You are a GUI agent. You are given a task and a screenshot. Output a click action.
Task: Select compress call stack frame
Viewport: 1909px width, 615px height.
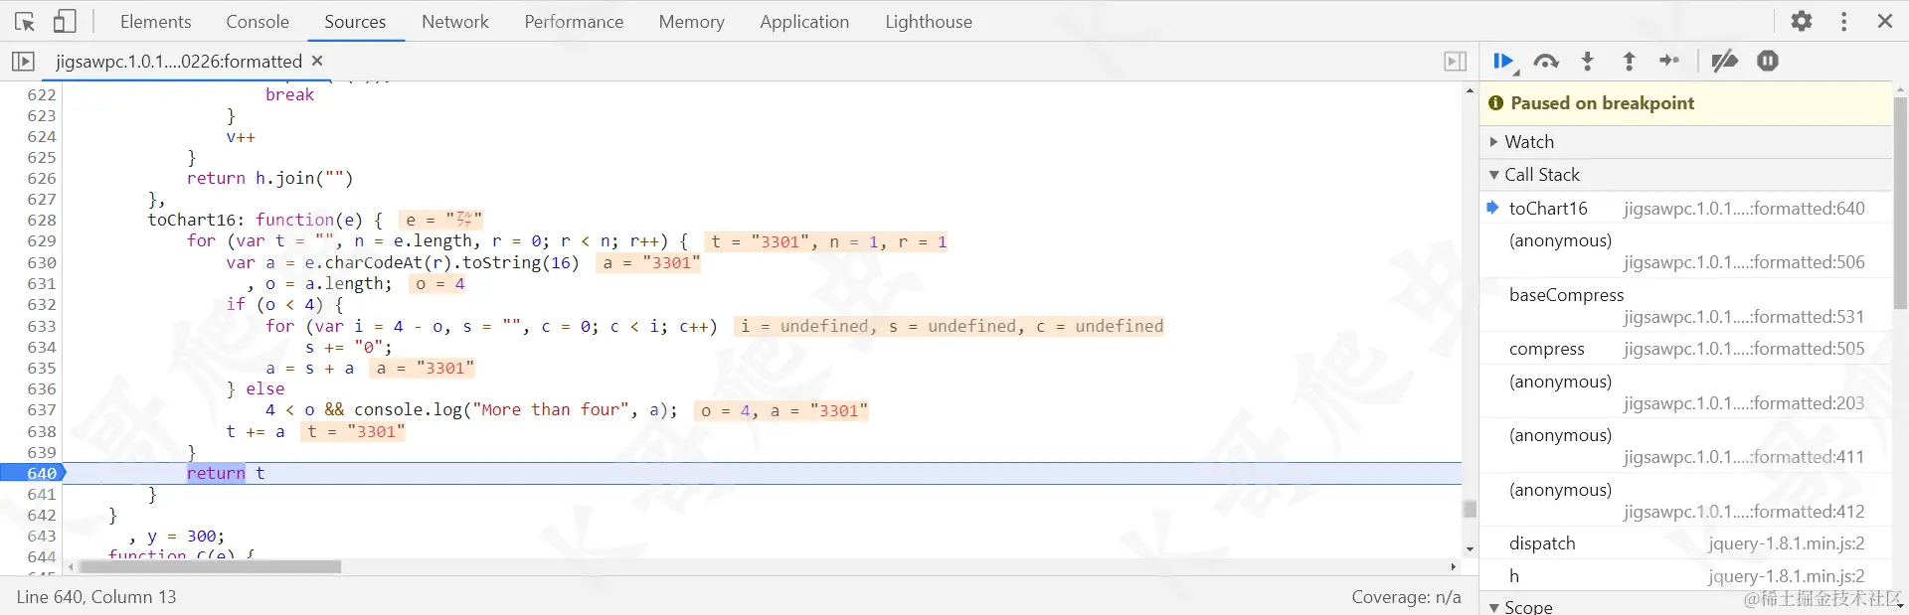tap(1686, 349)
